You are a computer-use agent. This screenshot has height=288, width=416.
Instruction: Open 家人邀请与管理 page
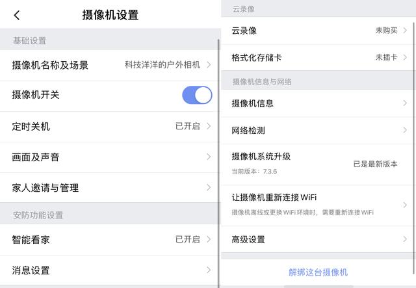point(45,188)
